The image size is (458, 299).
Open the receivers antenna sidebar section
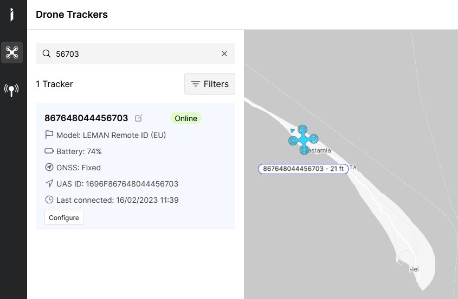coord(11,89)
